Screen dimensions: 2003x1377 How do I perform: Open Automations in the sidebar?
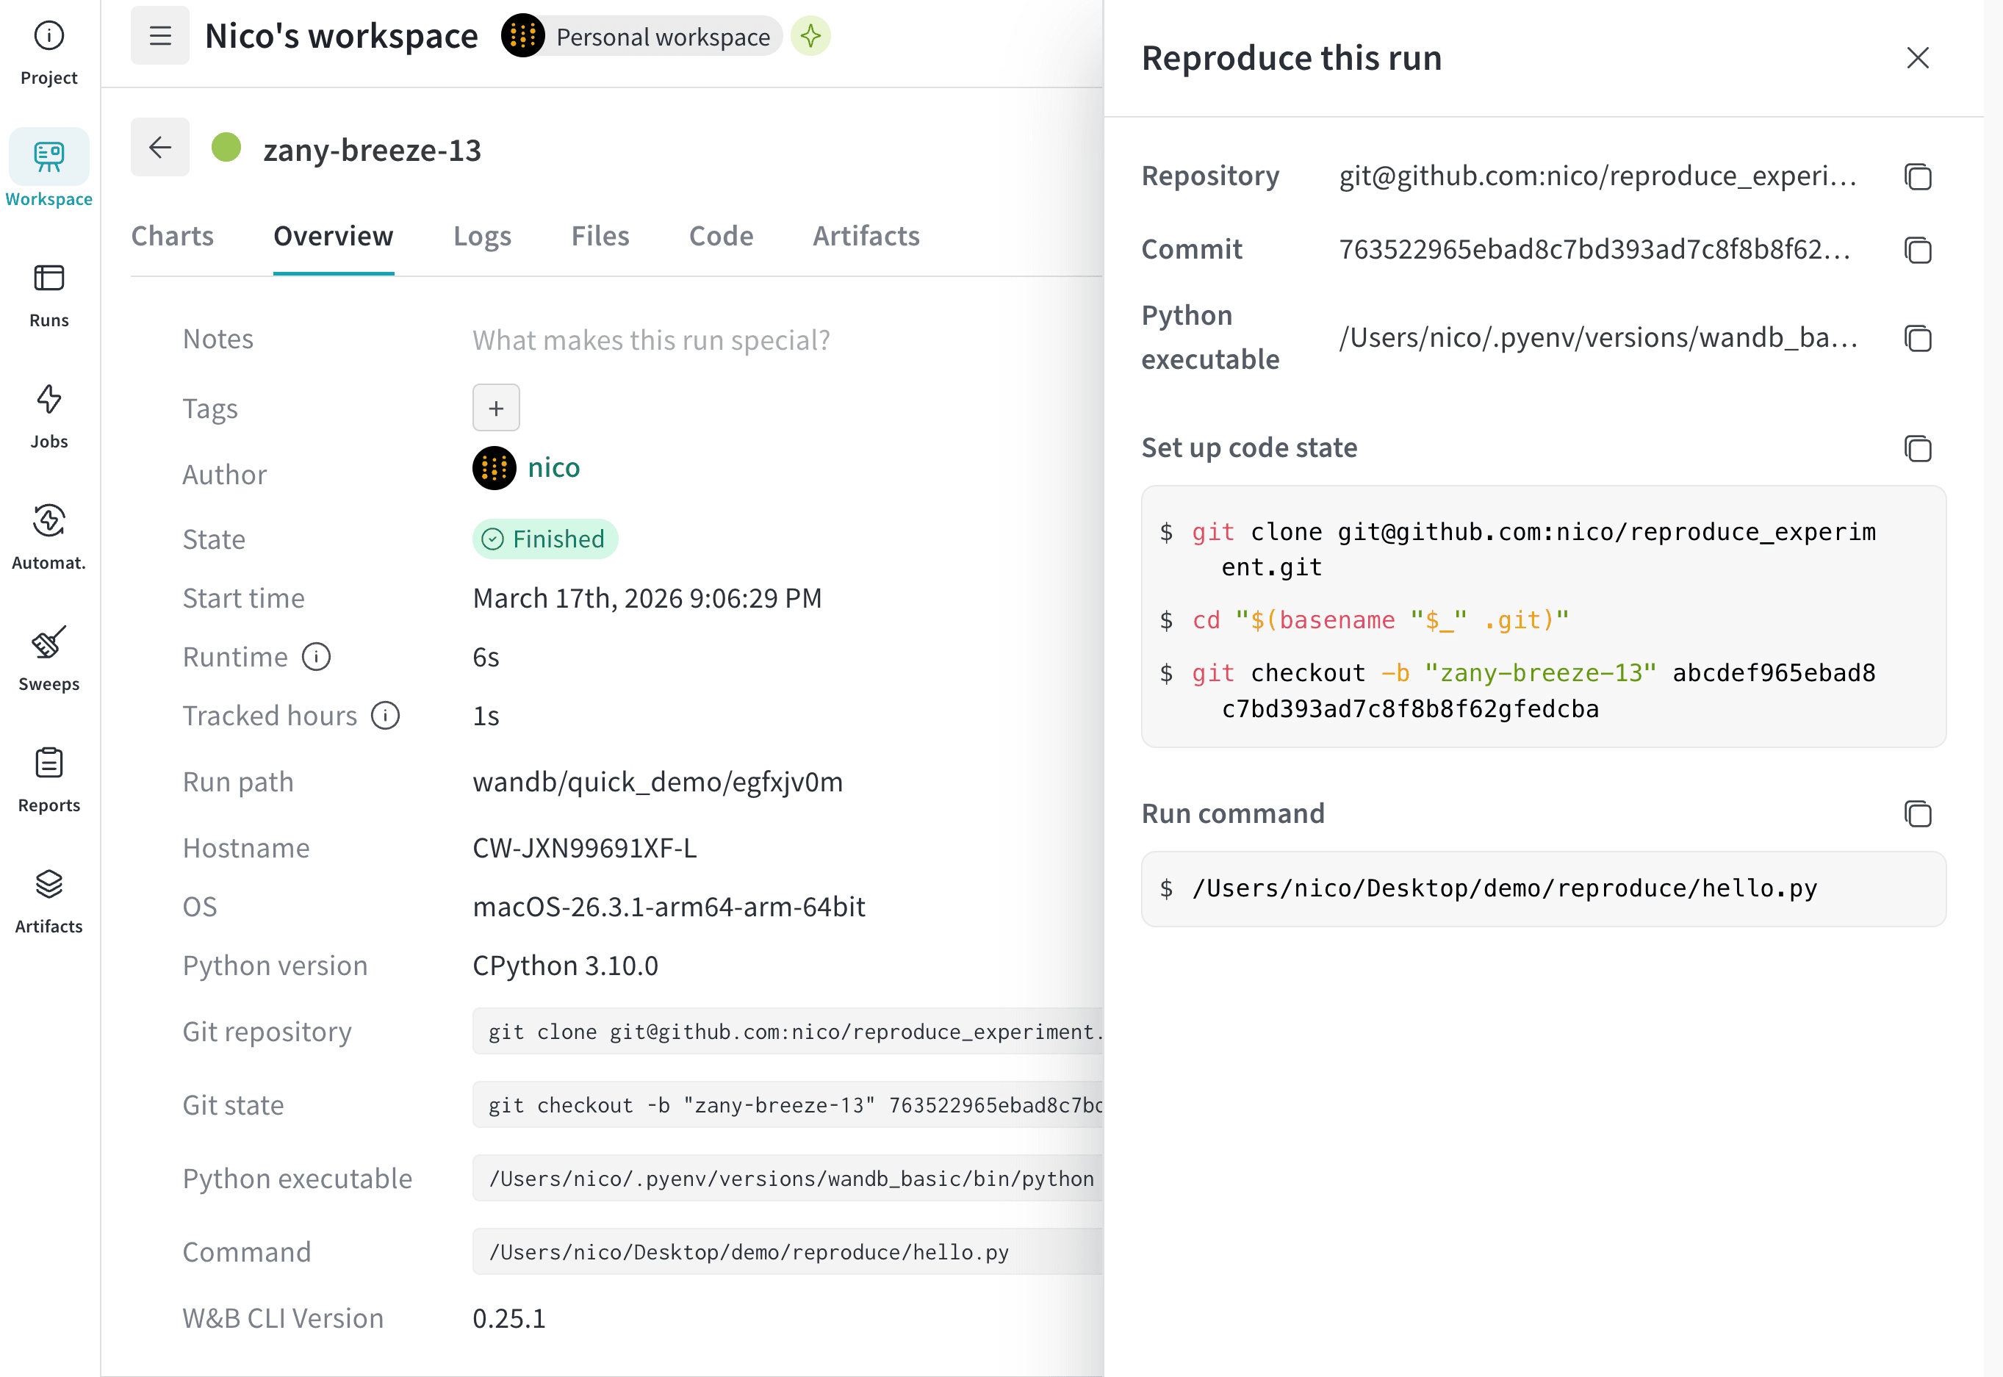[49, 538]
